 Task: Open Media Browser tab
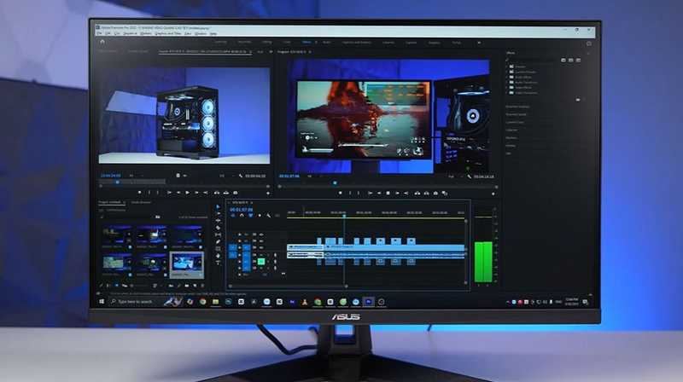coord(141,202)
